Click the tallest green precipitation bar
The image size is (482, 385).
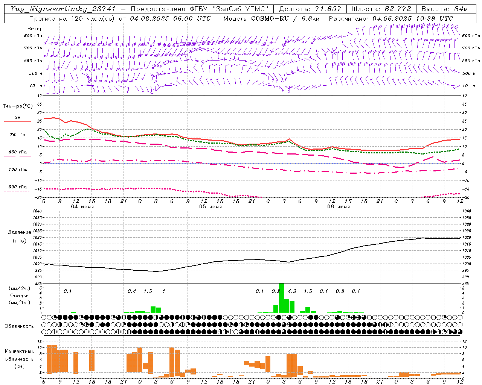(281, 298)
